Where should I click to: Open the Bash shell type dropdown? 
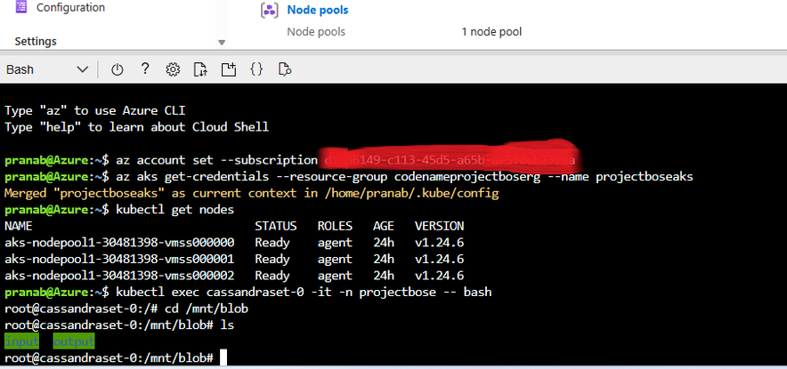47,69
